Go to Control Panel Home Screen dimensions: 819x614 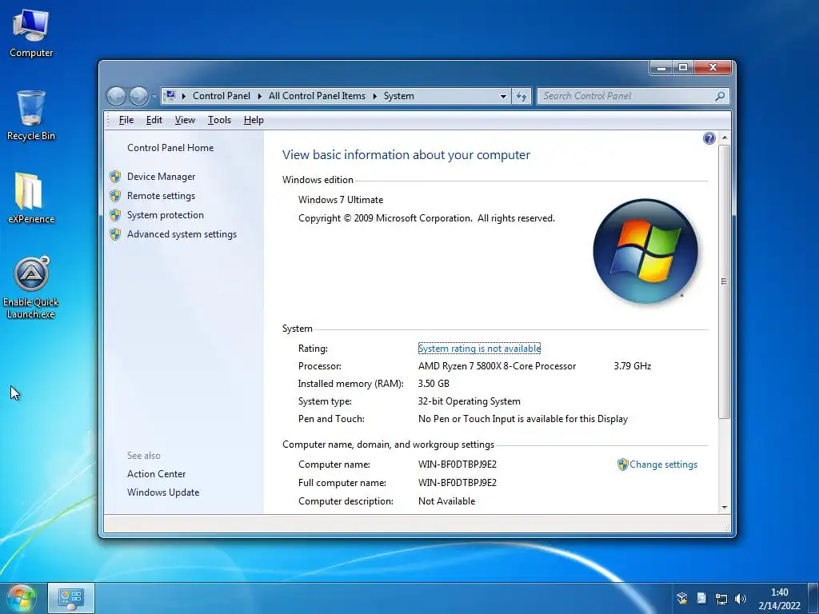coord(170,148)
